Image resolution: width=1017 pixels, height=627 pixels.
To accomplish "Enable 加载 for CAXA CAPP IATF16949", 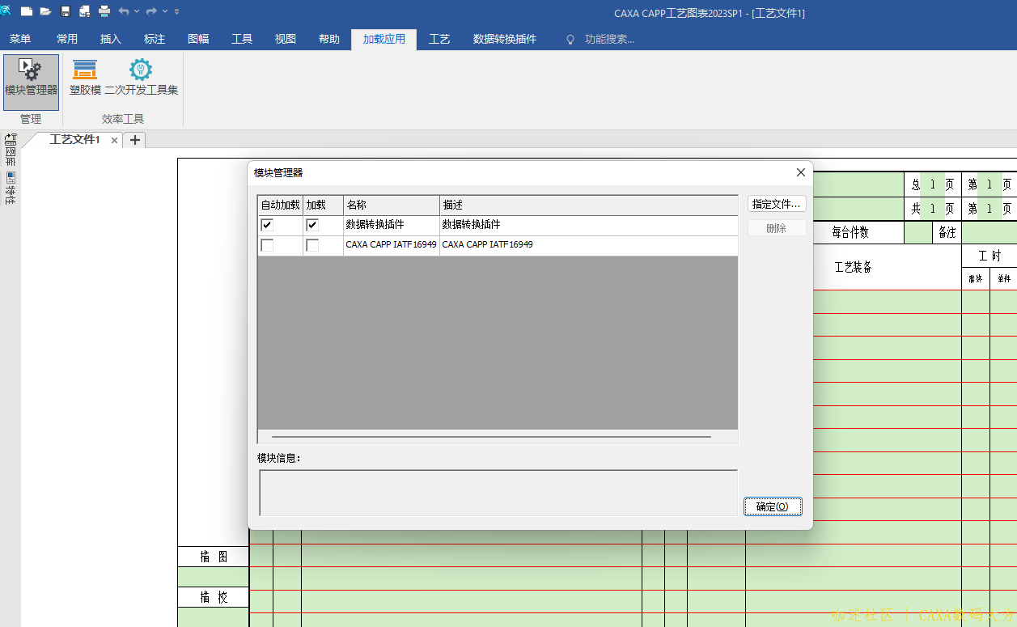I will (x=312, y=245).
